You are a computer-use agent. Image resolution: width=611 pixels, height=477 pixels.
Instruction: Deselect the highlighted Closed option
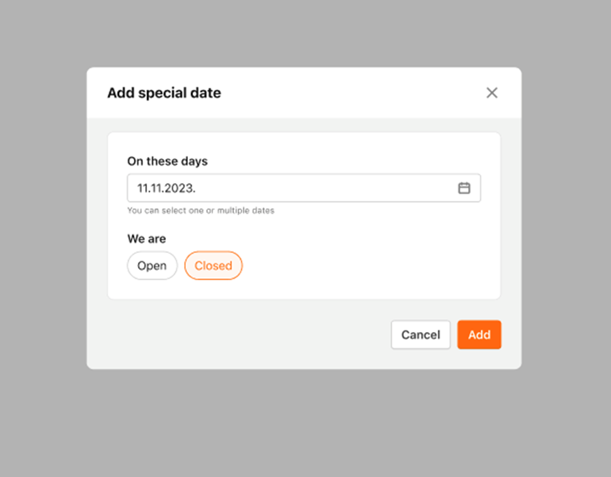pos(213,265)
